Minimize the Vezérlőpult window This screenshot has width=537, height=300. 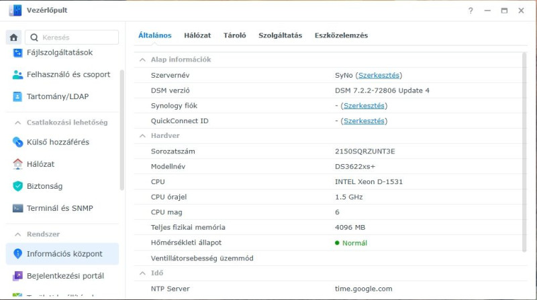(487, 11)
